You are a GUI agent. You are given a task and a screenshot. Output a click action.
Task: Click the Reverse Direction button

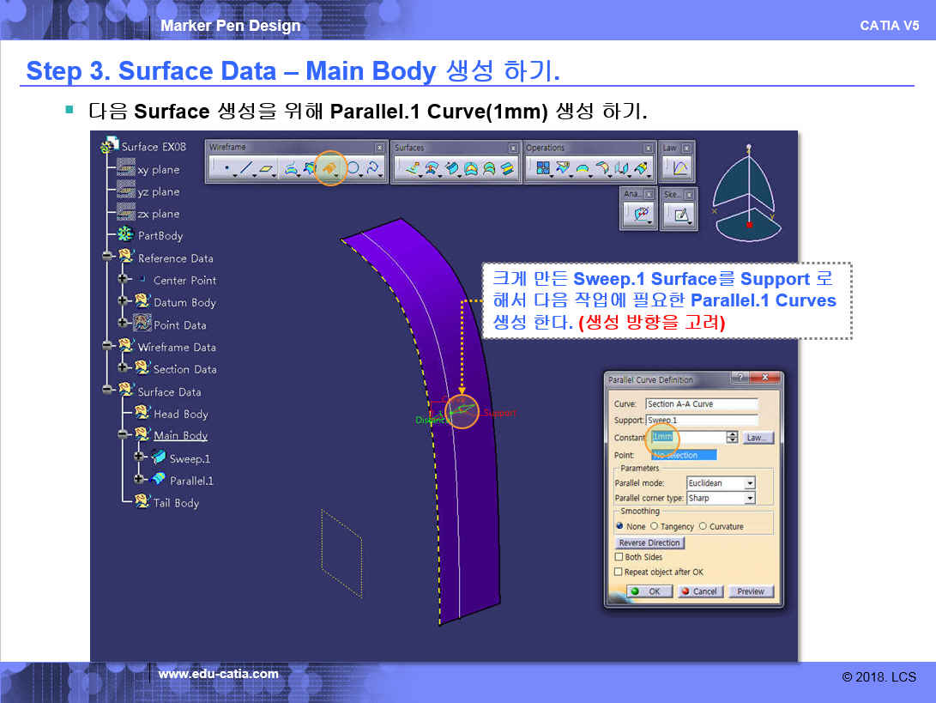click(649, 543)
